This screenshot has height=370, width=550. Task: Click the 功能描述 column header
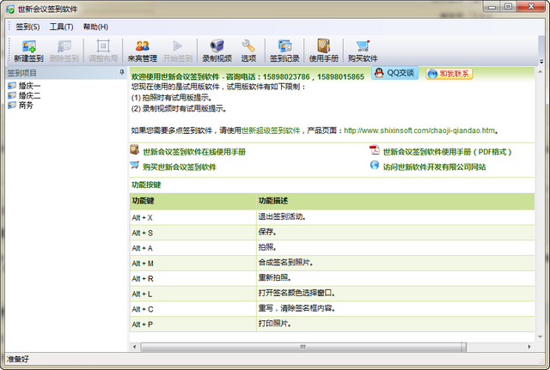(x=395, y=201)
